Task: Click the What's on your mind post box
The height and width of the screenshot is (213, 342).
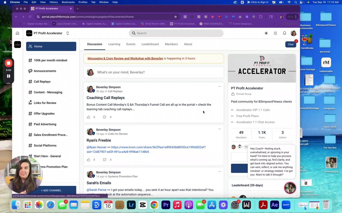Action: tap(154, 72)
